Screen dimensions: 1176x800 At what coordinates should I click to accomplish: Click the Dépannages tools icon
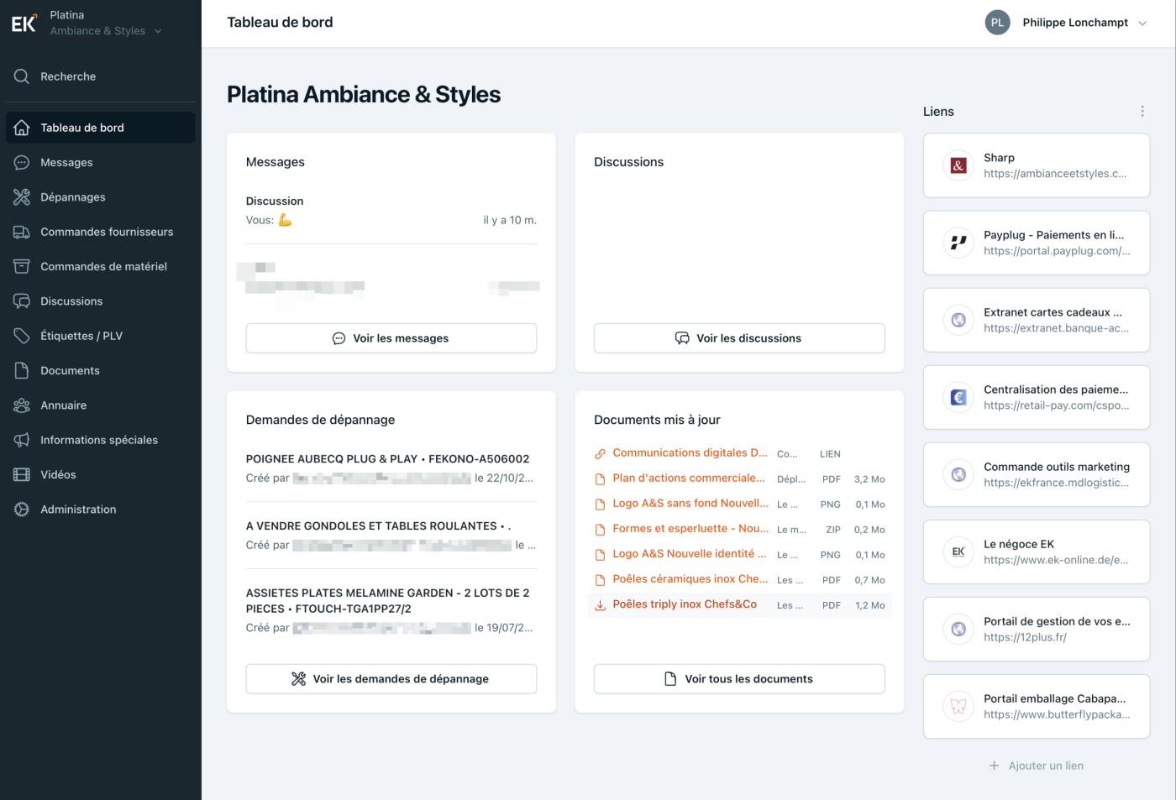[x=22, y=197]
